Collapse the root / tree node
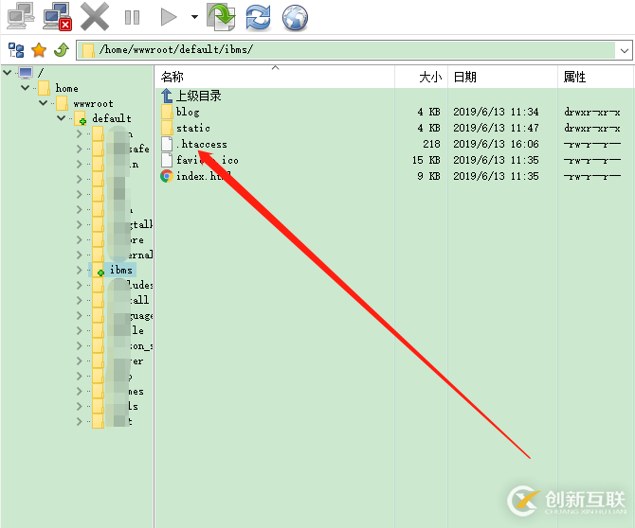The height and width of the screenshot is (528, 635). point(8,72)
